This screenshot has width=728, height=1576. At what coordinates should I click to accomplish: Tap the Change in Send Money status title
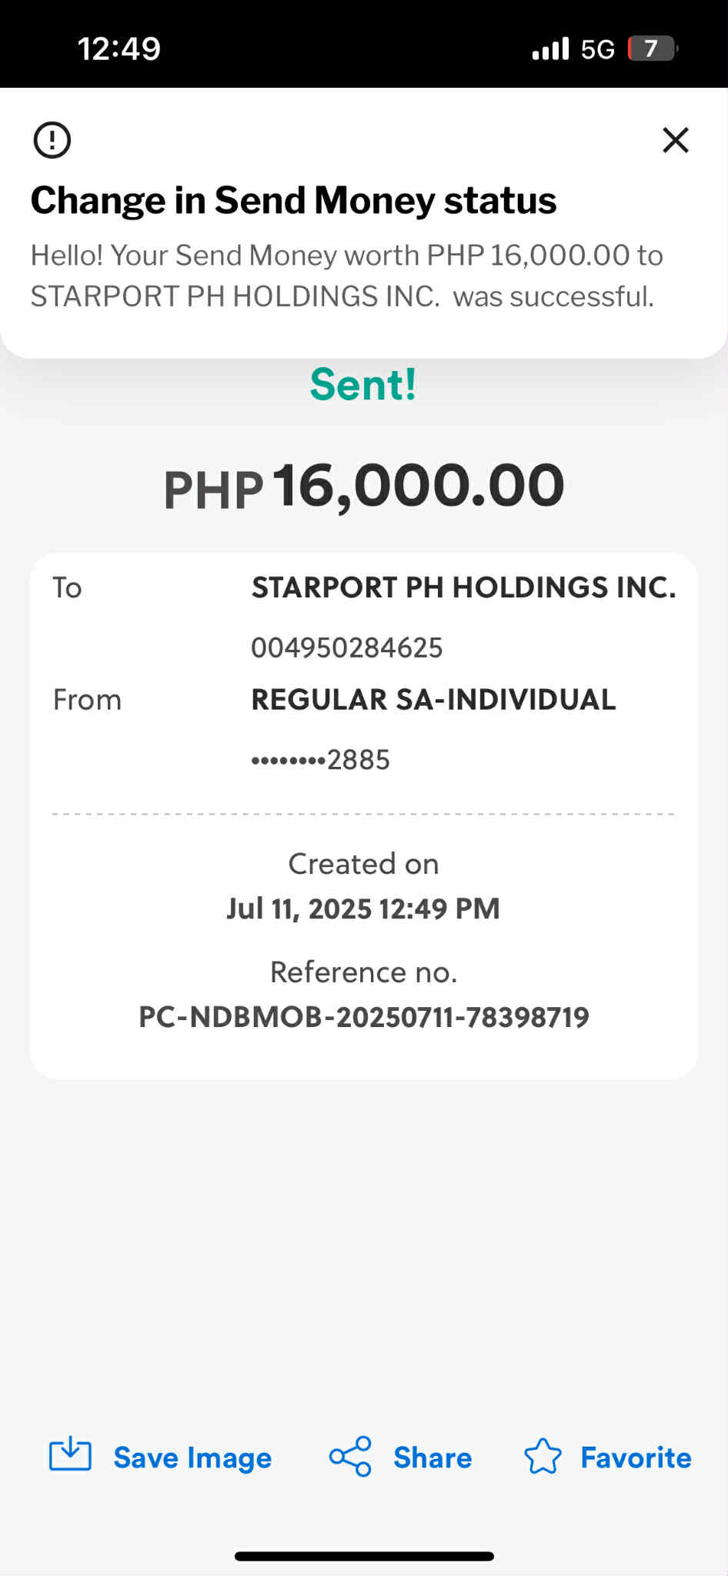(x=293, y=200)
